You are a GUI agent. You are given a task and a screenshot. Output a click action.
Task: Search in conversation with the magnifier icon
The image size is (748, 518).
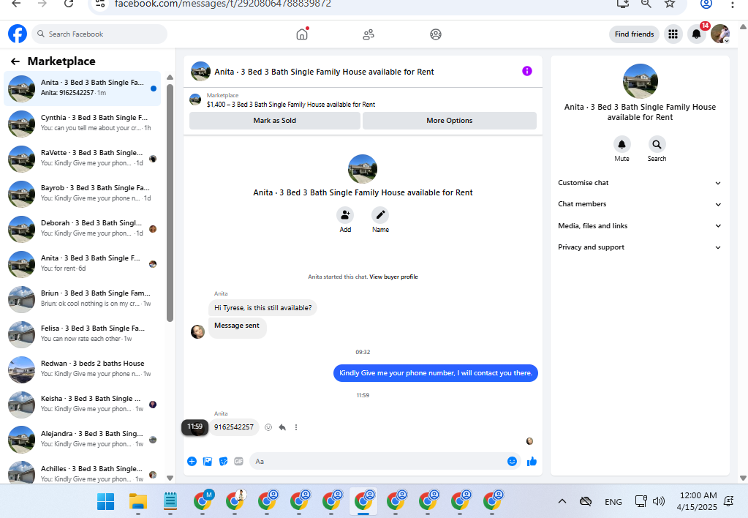click(657, 144)
